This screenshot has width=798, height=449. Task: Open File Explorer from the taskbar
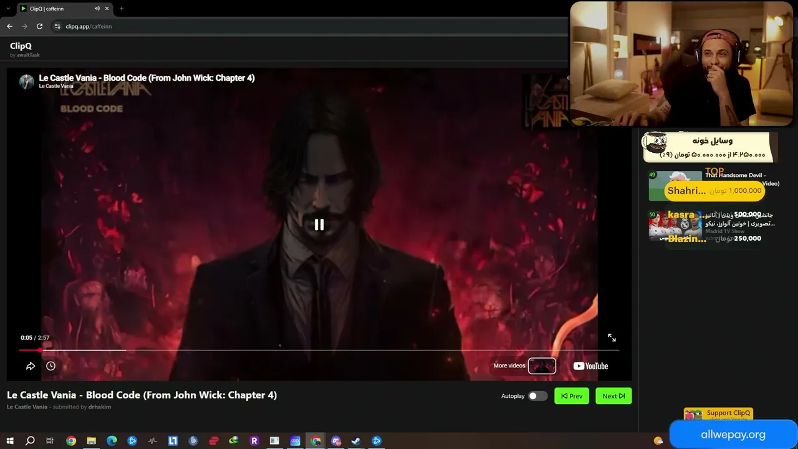(x=91, y=441)
